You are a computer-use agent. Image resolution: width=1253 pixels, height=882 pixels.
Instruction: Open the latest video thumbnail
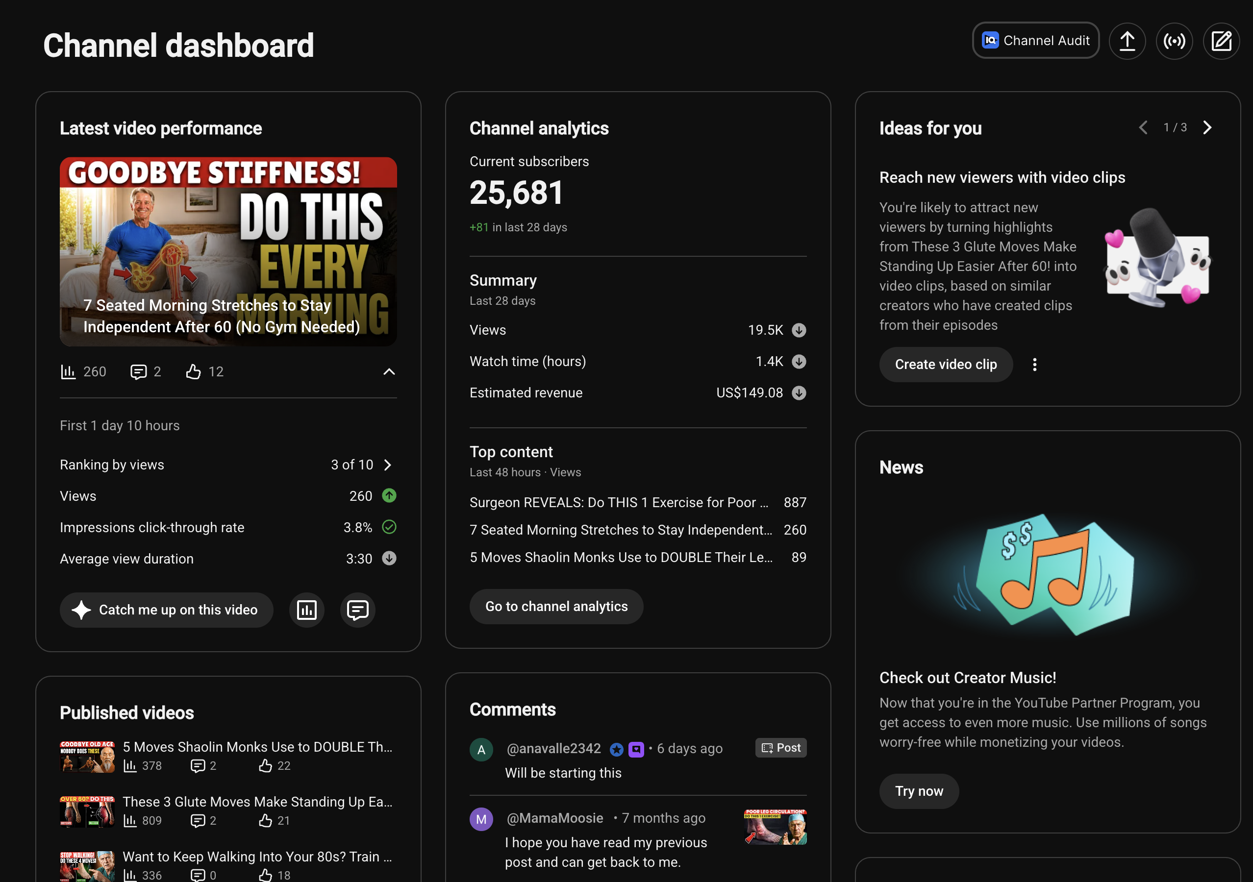coord(228,251)
